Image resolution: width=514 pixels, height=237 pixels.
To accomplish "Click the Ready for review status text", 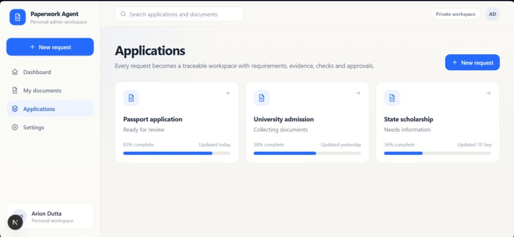I will tap(143, 129).
